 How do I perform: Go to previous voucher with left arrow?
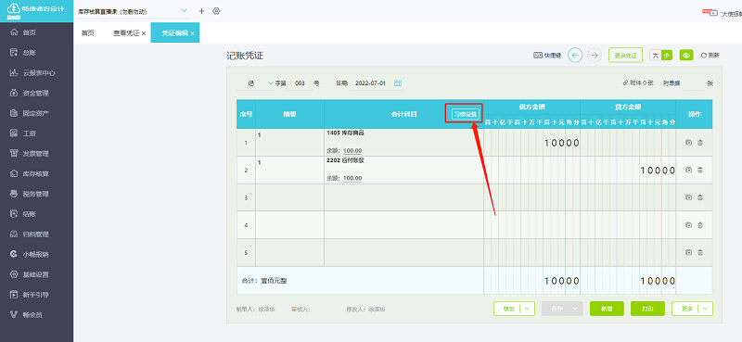pos(575,56)
